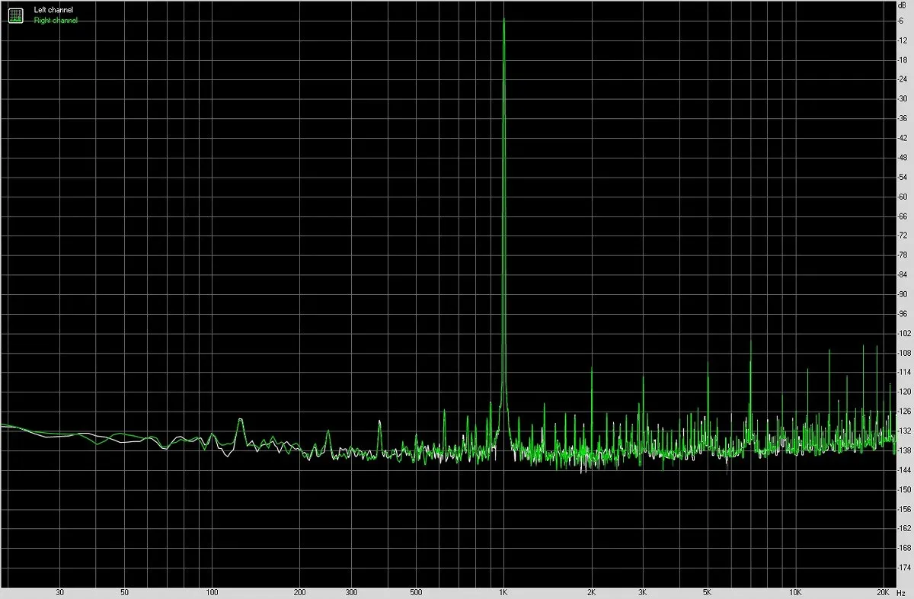
Task: Click the -60 dB level label
Action: (903, 197)
